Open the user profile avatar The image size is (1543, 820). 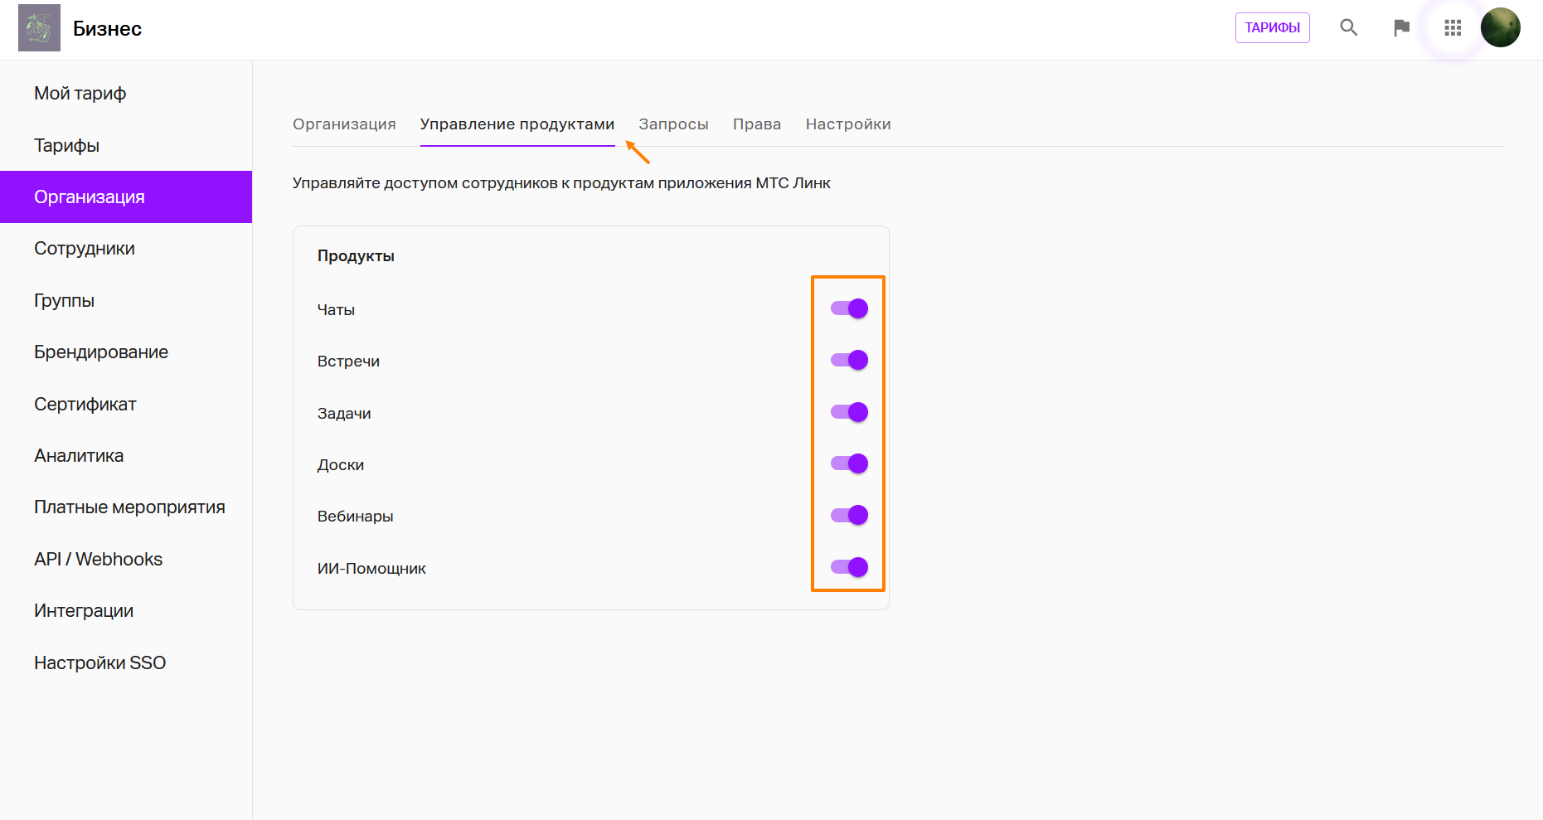pyautogui.click(x=1501, y=28)
